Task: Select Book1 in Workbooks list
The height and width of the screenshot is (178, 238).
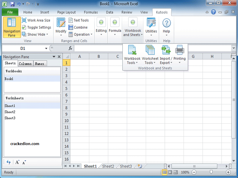Action: [32, 79]
